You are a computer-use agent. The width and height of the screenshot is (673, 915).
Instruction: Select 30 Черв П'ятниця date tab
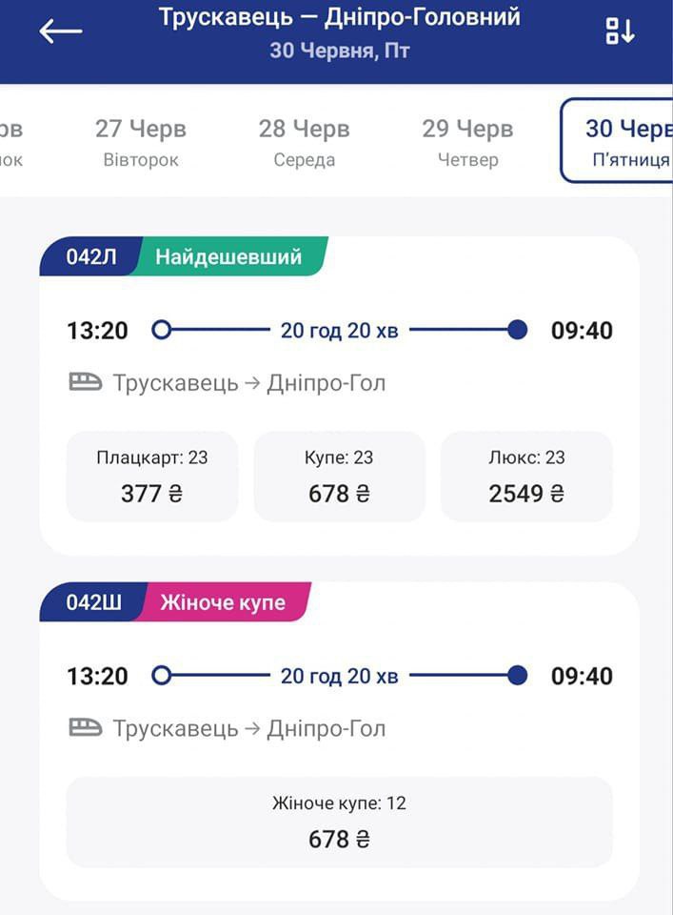coord(618,141)
